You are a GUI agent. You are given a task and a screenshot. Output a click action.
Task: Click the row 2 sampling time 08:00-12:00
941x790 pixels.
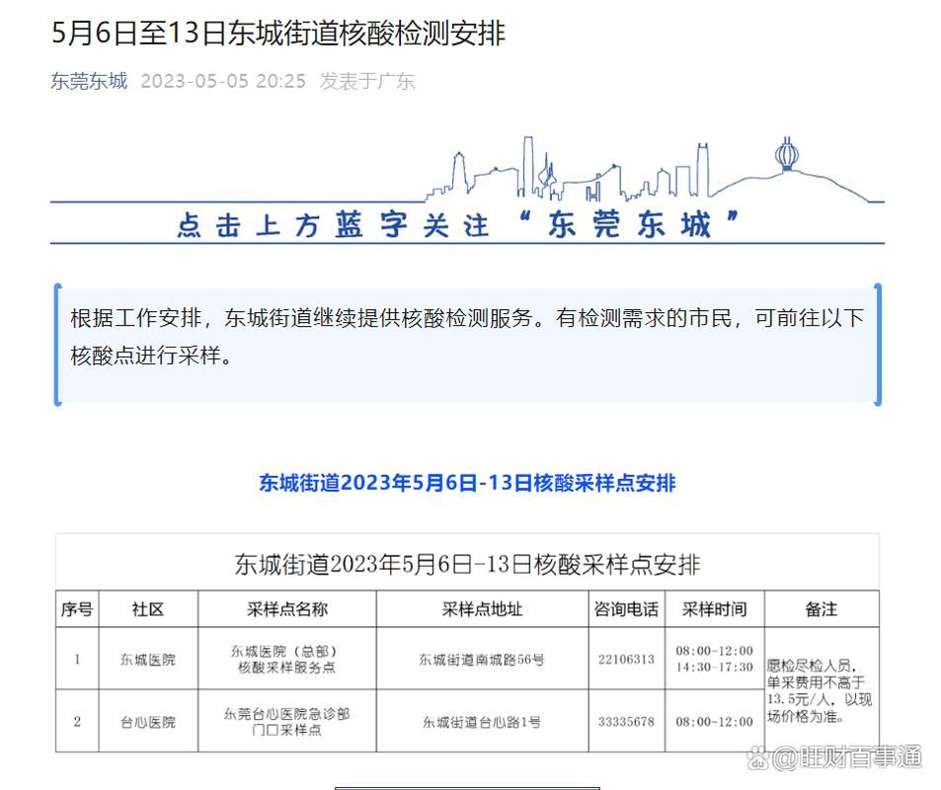(x=715, y=721)
